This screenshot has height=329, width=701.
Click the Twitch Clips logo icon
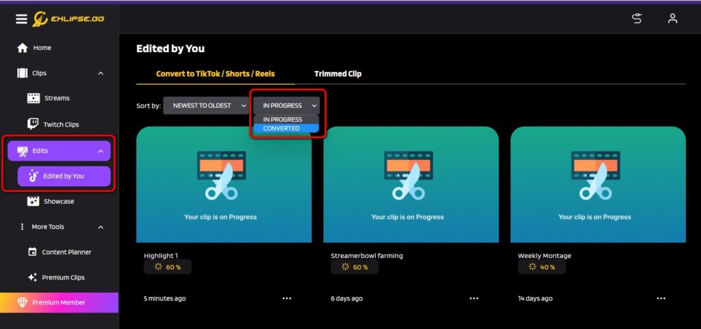coord(33,124)
